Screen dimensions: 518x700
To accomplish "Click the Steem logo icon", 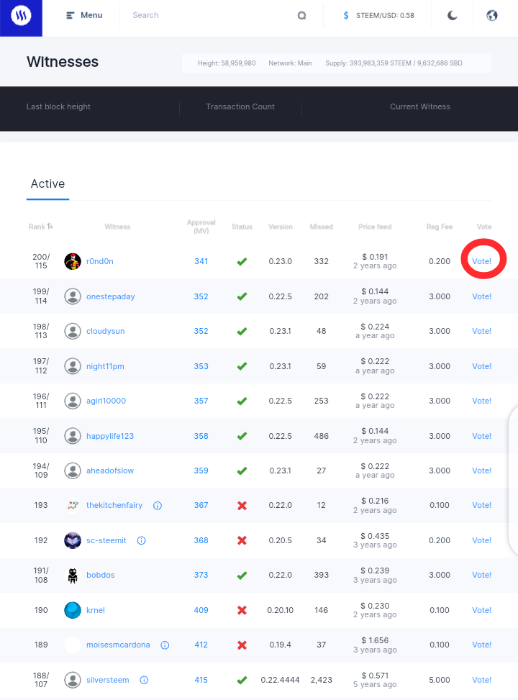I will pyautogui.click(x=21, y=16).
